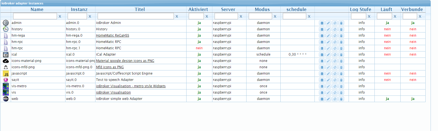Delete the ical.0 instance
This screenshot has width=438, height=131.
click(x=341, y=54)
